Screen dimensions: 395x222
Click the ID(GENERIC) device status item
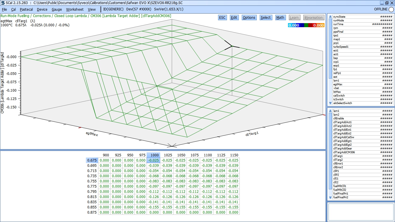pos(113,9)
